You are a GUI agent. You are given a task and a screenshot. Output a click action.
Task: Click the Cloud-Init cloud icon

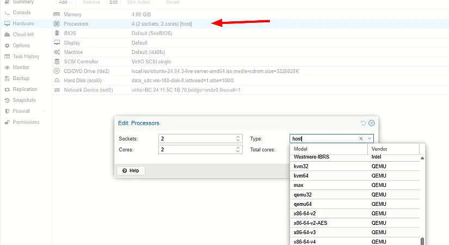coord(7,35)
